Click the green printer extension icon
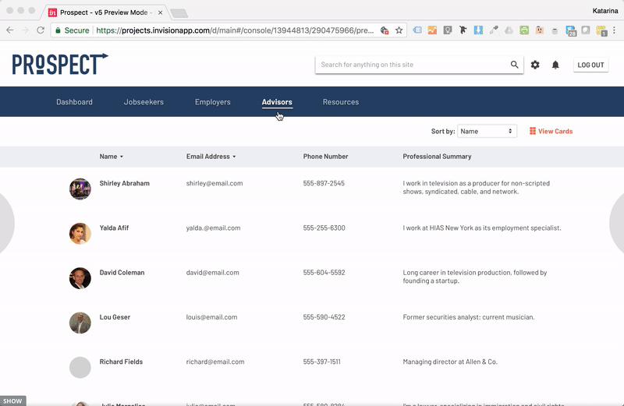Viewport: 624px width, 406px height. coord(524,30)
